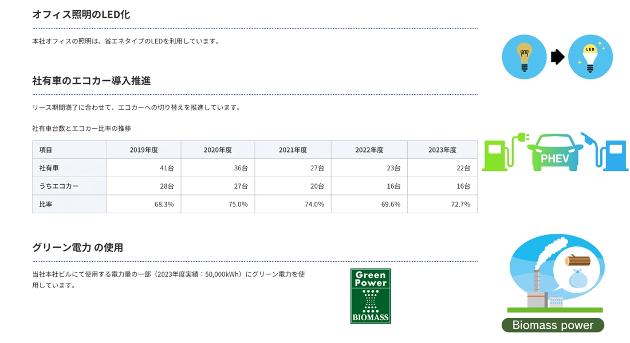Click the Green Power BIOMASS logo

pyautogui.click(x=371, y=296)
